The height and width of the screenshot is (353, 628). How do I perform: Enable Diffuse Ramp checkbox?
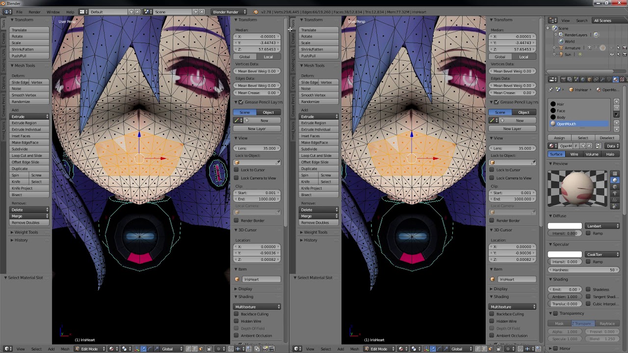pyautogui.click(x=588, y=233)
